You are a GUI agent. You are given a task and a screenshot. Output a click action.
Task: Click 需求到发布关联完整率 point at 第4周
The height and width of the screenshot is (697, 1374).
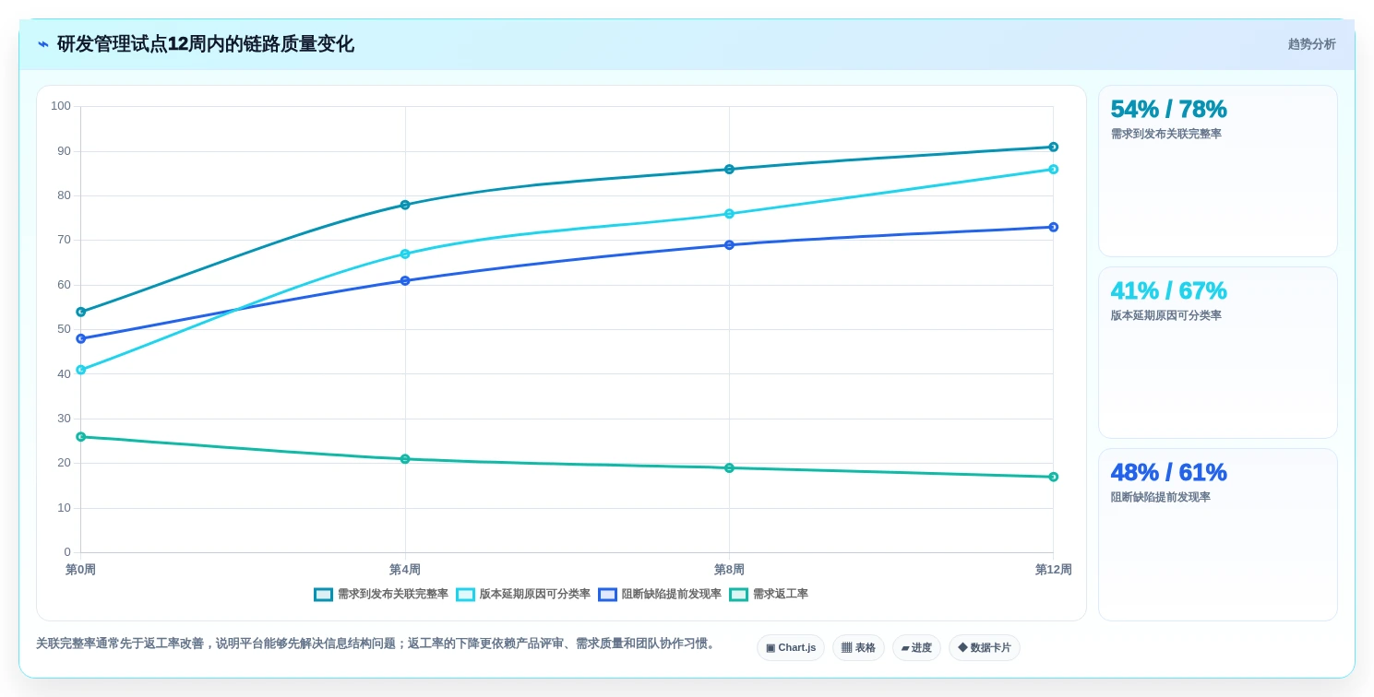405,205
